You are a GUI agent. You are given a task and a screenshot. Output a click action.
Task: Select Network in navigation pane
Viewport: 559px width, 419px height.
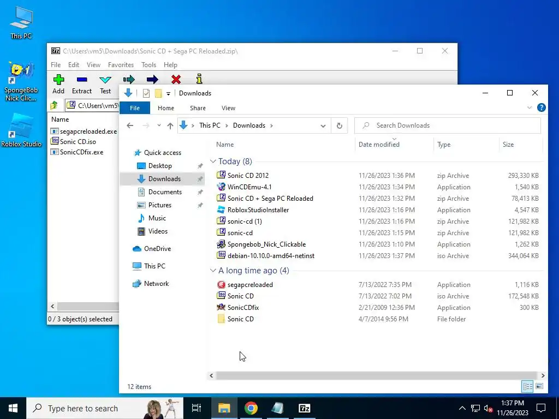(156, 284)
